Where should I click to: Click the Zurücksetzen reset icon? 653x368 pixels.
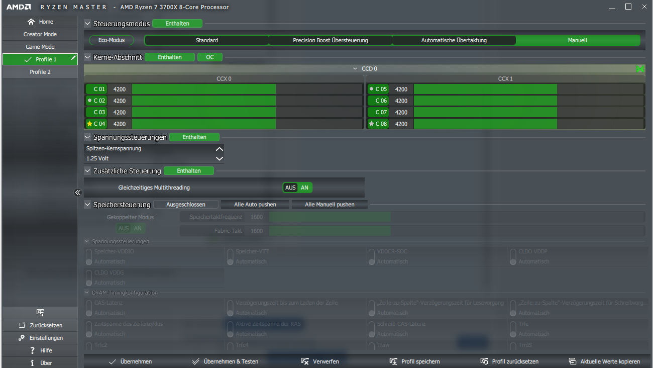(22, 325)
